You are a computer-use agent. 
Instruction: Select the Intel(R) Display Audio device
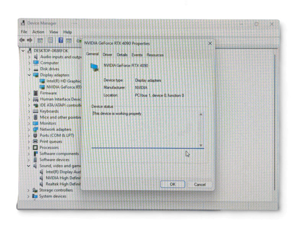63,172
